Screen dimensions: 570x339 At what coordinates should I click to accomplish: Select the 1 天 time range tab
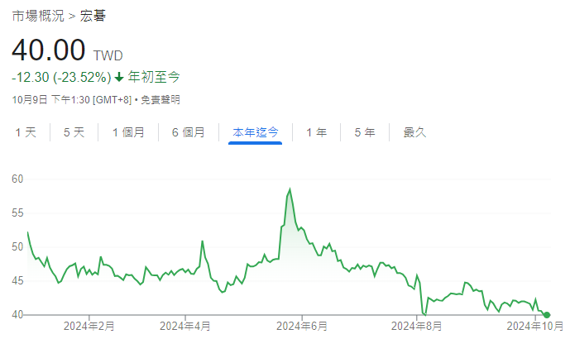click(26, 132)
